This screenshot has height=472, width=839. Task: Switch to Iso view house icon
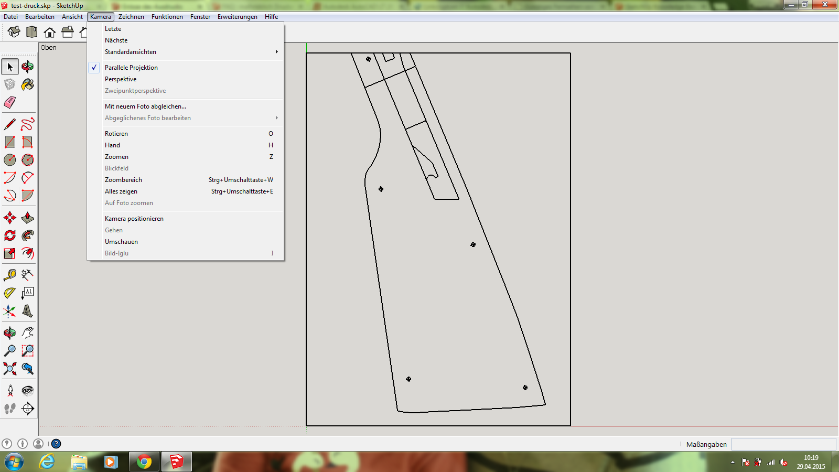pyautogui.click(x=14, y=32)
